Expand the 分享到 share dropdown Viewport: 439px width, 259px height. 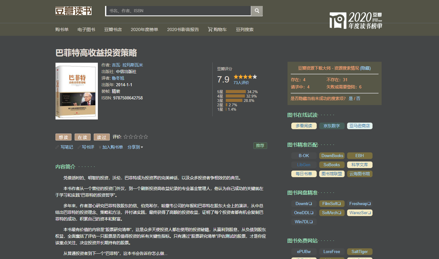tap(135, 147)
